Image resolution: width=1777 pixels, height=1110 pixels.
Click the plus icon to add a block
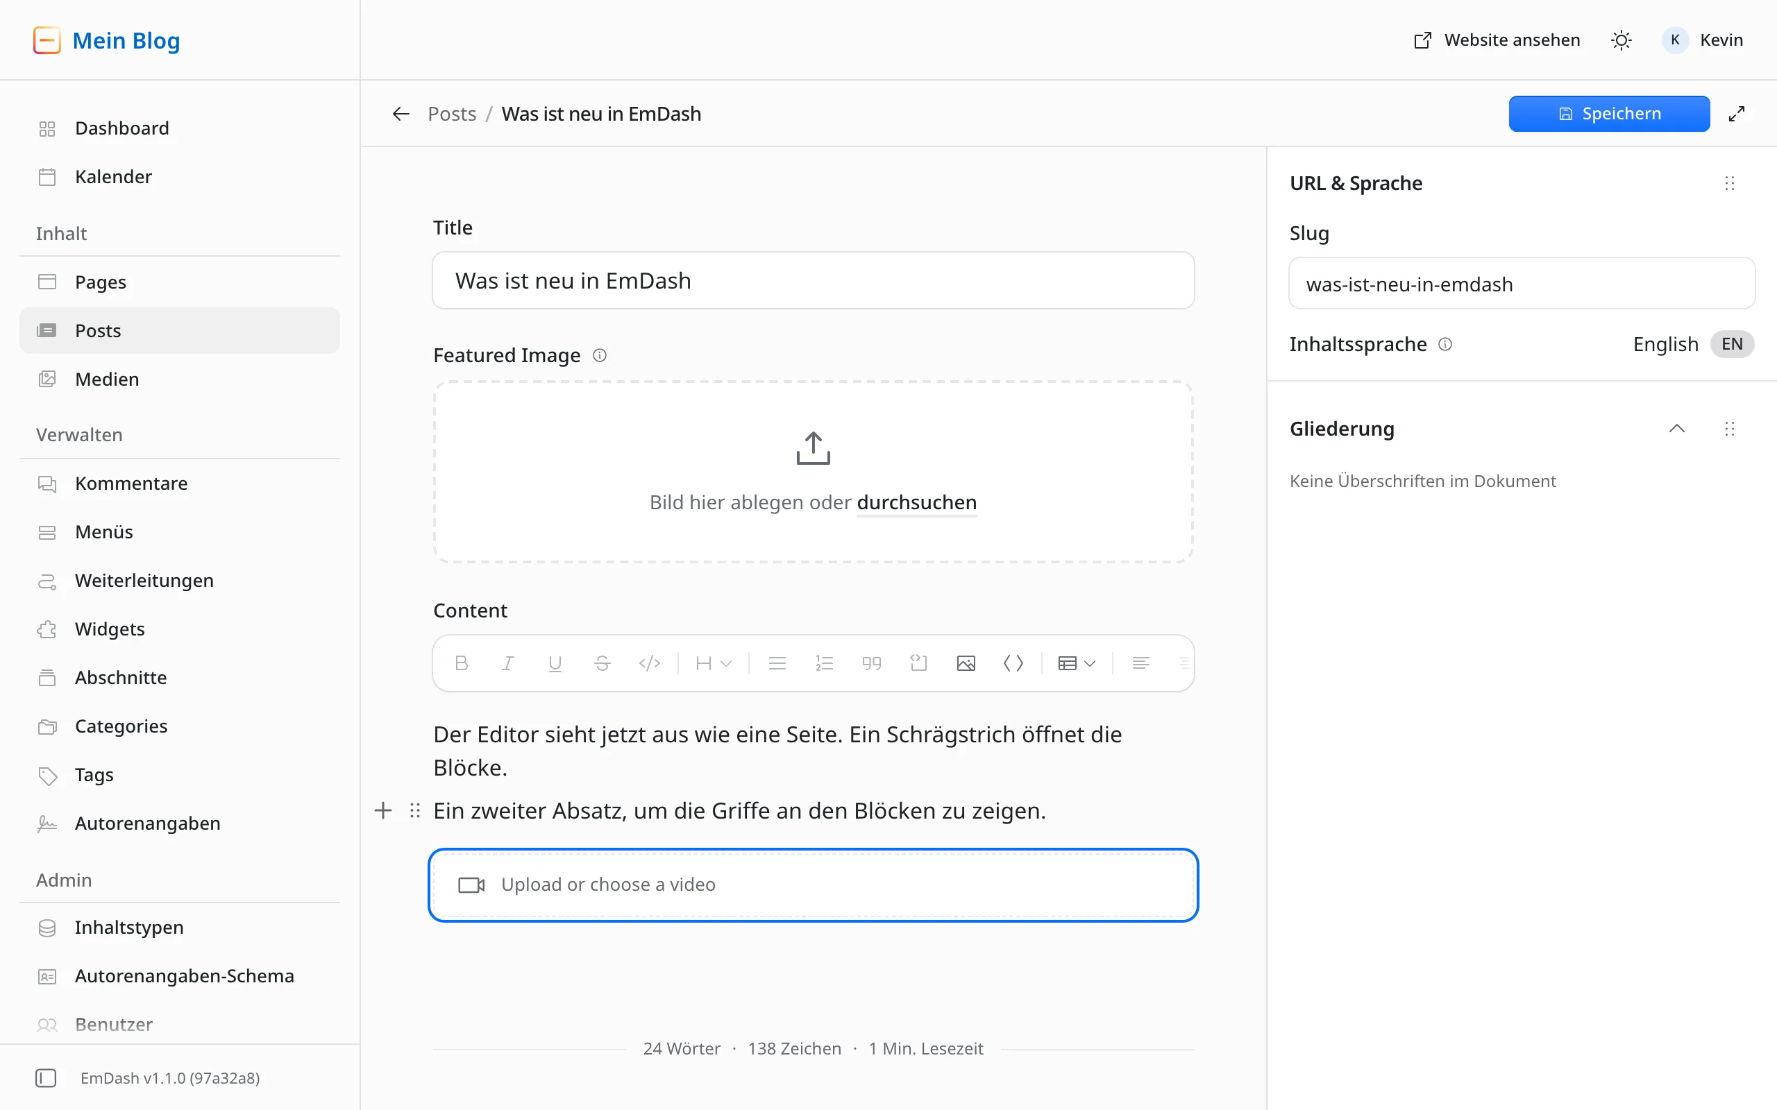(383, 810)
